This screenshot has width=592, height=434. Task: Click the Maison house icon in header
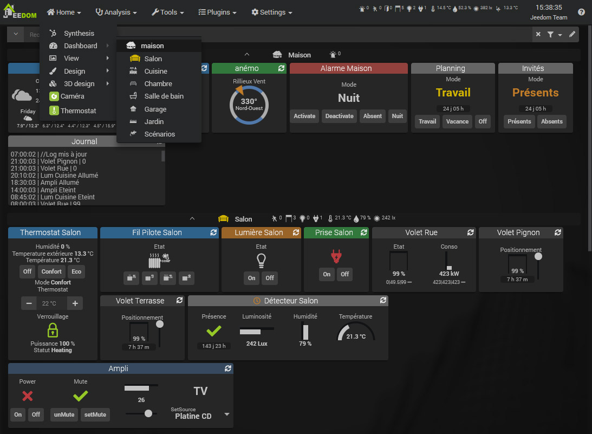[x=277, y=55]
